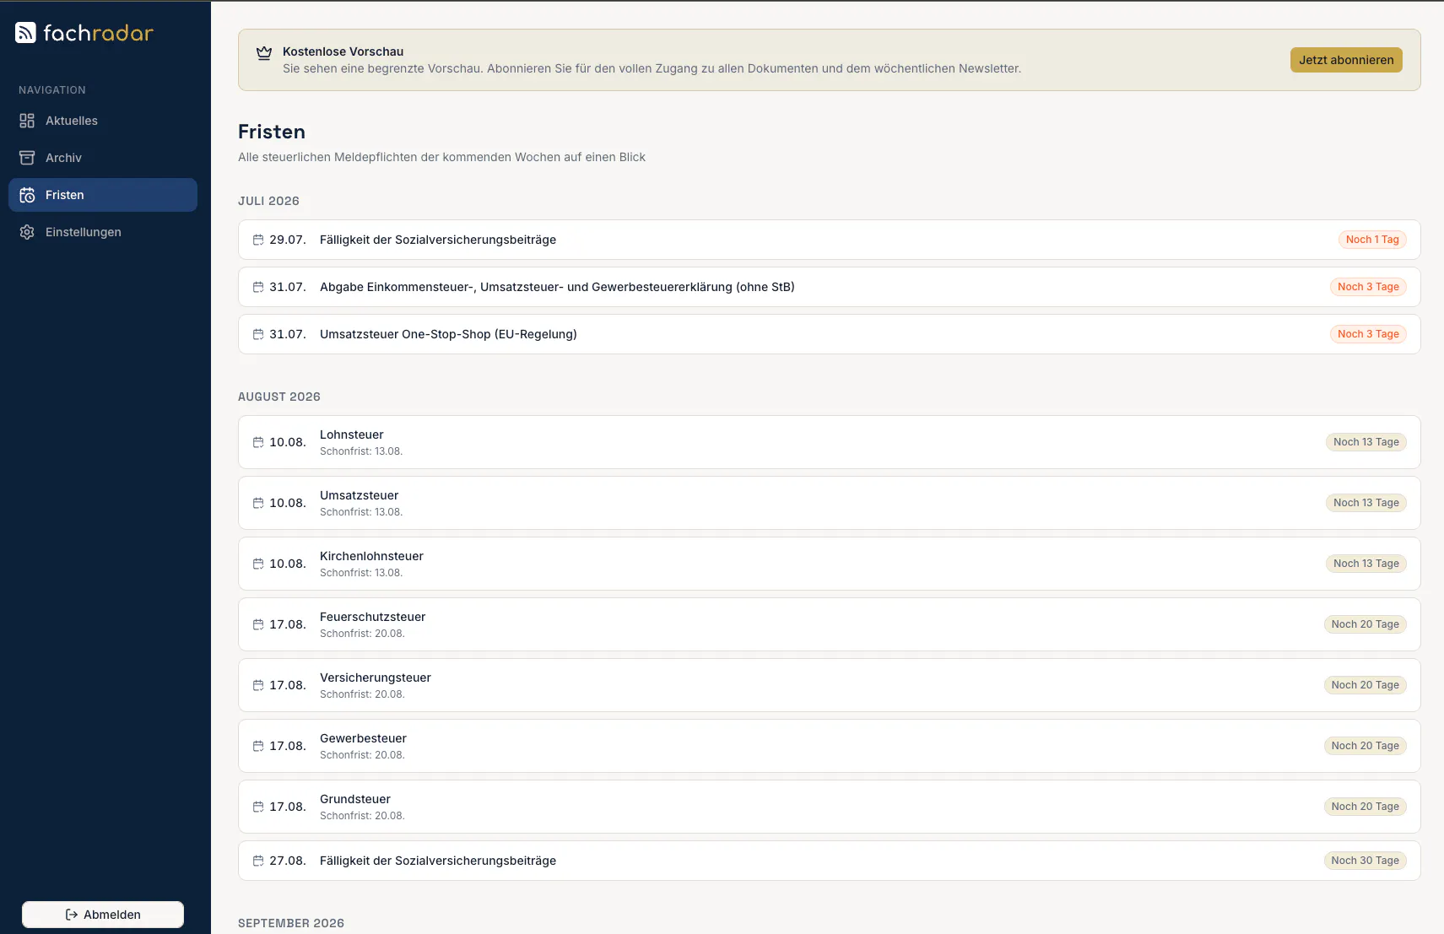Click calendar icon on the Umsatzsteuer 10.08. row
This screenshot has width=1444, height=934.
[258, 503]
